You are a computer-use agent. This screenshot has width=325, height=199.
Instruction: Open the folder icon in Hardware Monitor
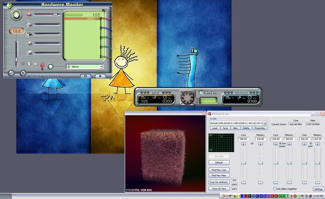coord(36,64)
